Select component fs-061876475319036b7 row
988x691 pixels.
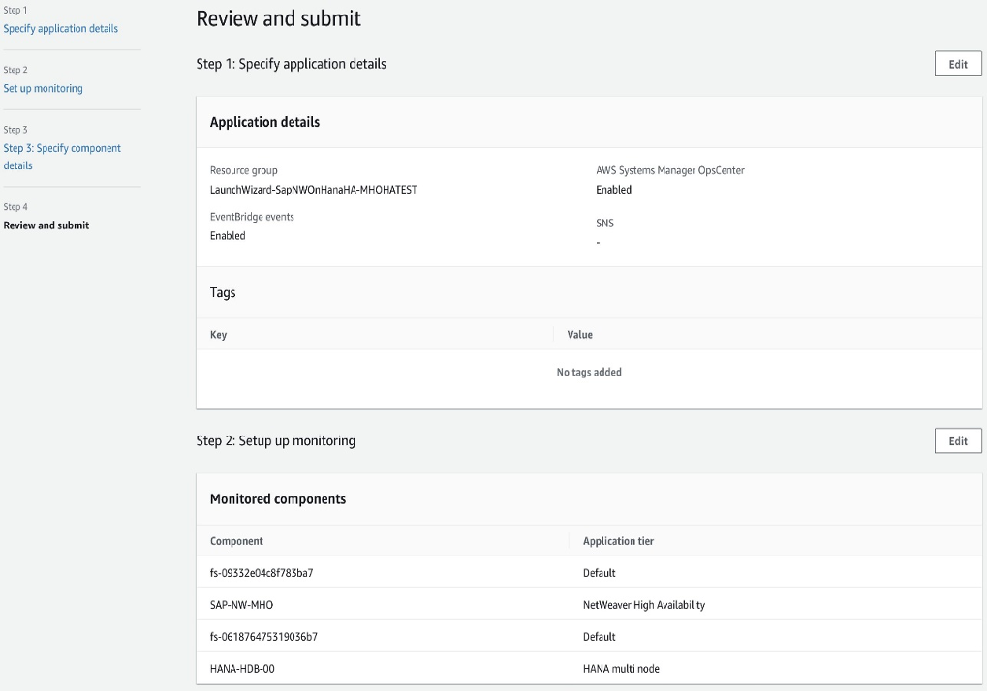click(263, 637)
